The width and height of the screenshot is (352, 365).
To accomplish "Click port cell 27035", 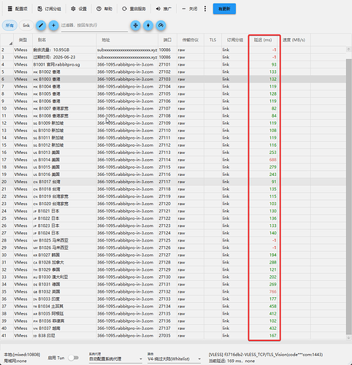I will tap(165, 336).
